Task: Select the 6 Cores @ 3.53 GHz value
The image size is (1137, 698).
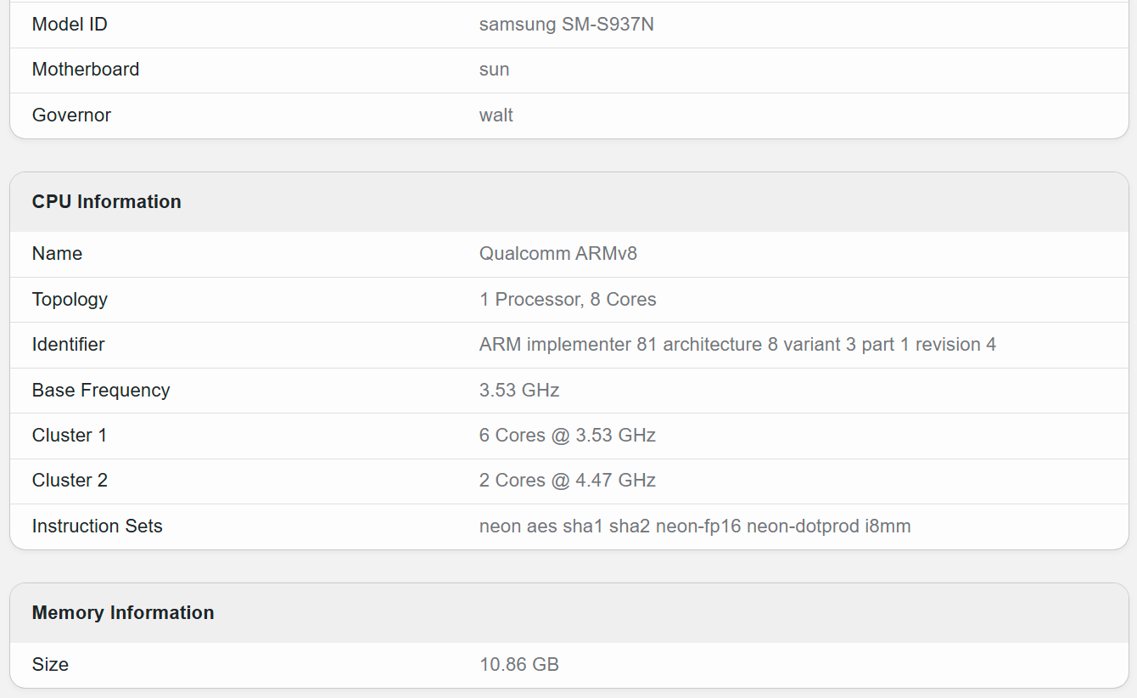Action: (567, 436)
